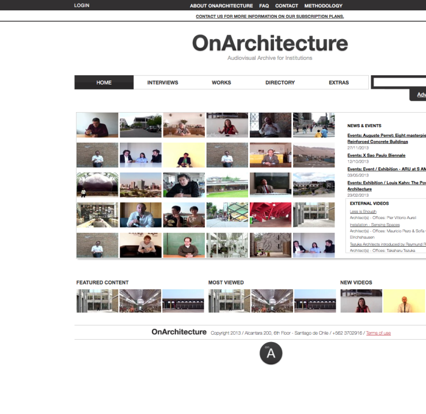The height and width of the screenshot is (414, 426).
Task: Open the Extras tab
Action: (338, 83)
